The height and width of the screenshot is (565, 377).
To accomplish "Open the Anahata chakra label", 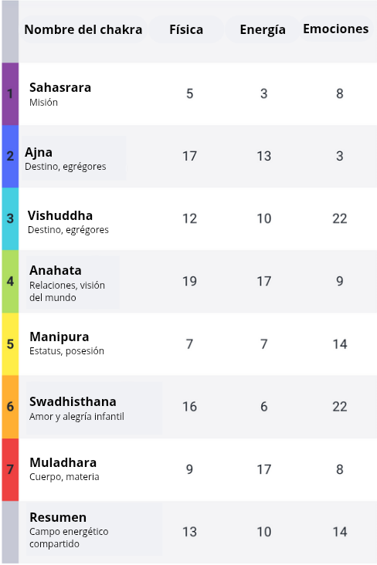I will [x=56, y=270].
